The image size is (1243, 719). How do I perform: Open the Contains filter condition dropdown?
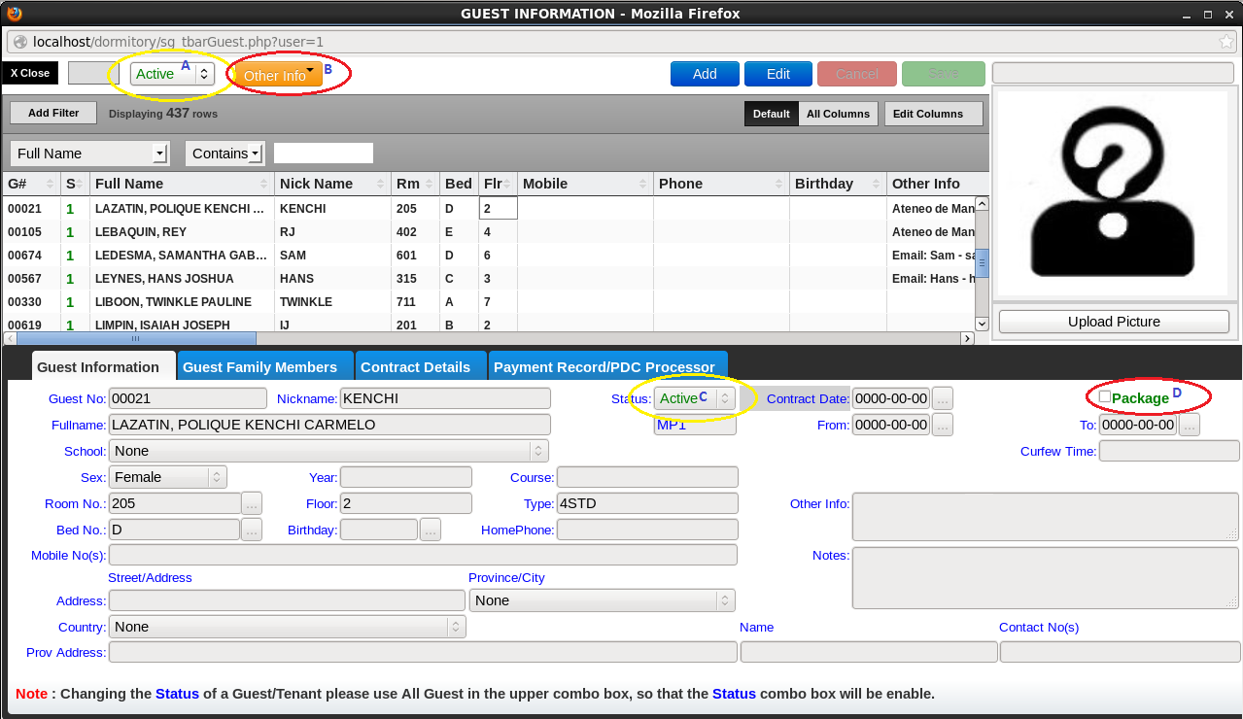point(225,154)
